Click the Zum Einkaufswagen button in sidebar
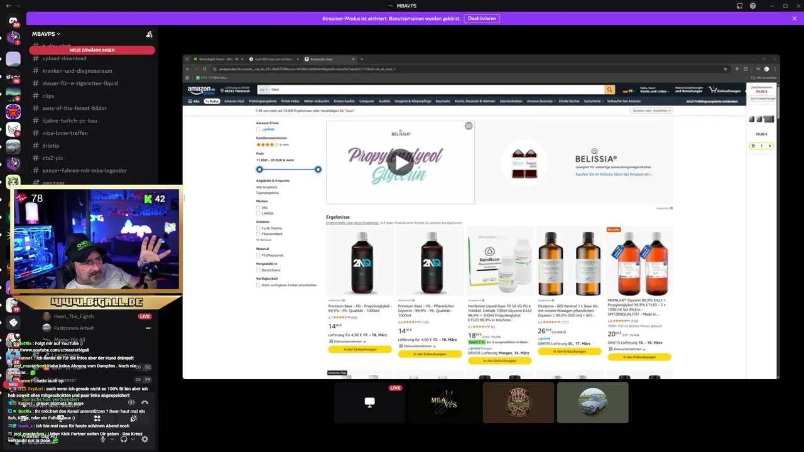804x452 pixels. [x=761, y=99]
